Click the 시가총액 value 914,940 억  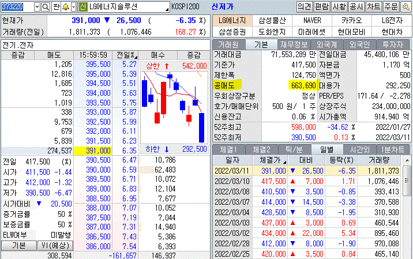click(x=392, y=117)
